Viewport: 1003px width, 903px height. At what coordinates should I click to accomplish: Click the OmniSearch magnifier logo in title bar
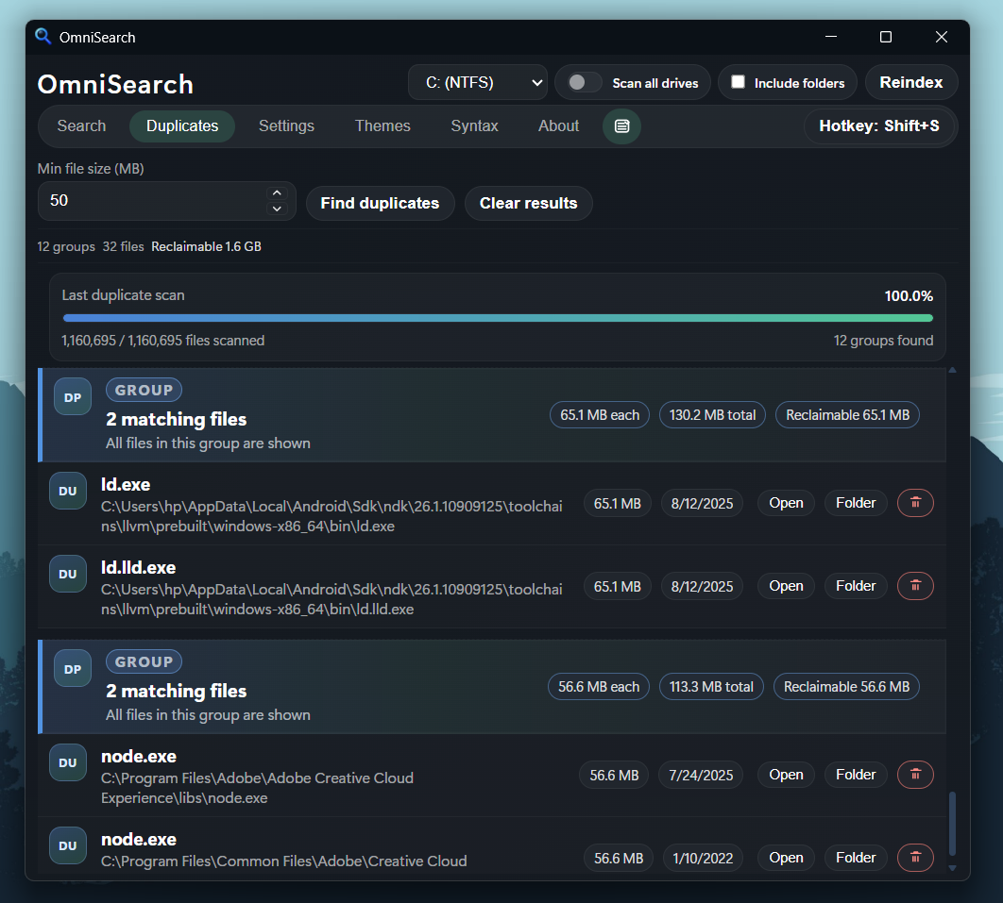coord(42,37)
